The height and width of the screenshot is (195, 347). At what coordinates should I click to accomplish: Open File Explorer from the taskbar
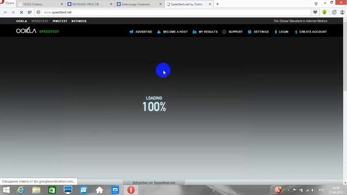click(36, 190)
